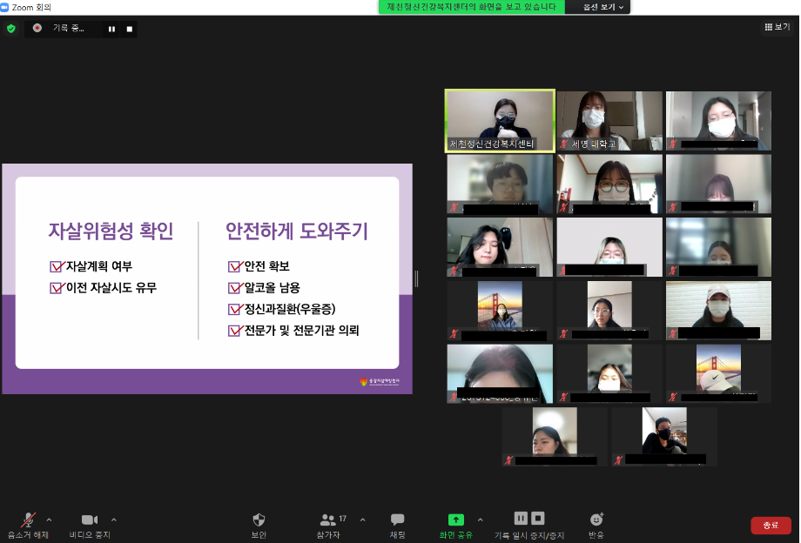Expand the participants options arrow

[362, 520]
